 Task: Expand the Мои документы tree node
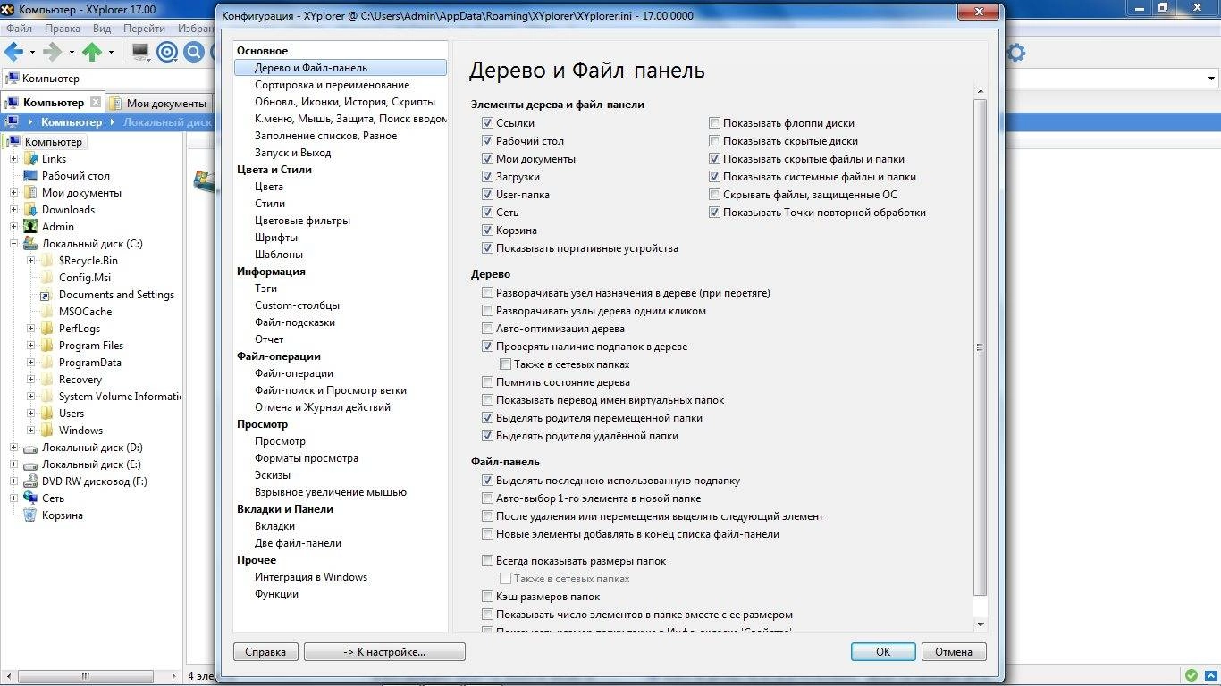coord(14,193)
